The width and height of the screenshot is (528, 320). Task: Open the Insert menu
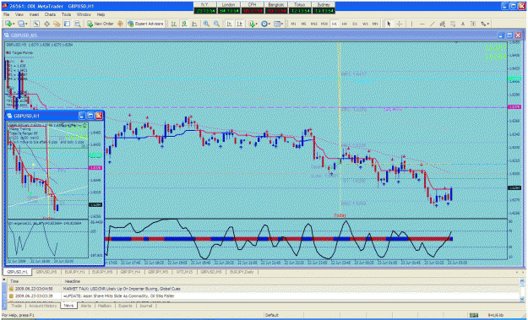[34, 15]
